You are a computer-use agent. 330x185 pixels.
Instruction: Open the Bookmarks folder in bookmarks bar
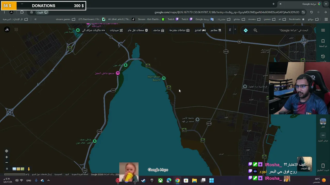[296, 19]
